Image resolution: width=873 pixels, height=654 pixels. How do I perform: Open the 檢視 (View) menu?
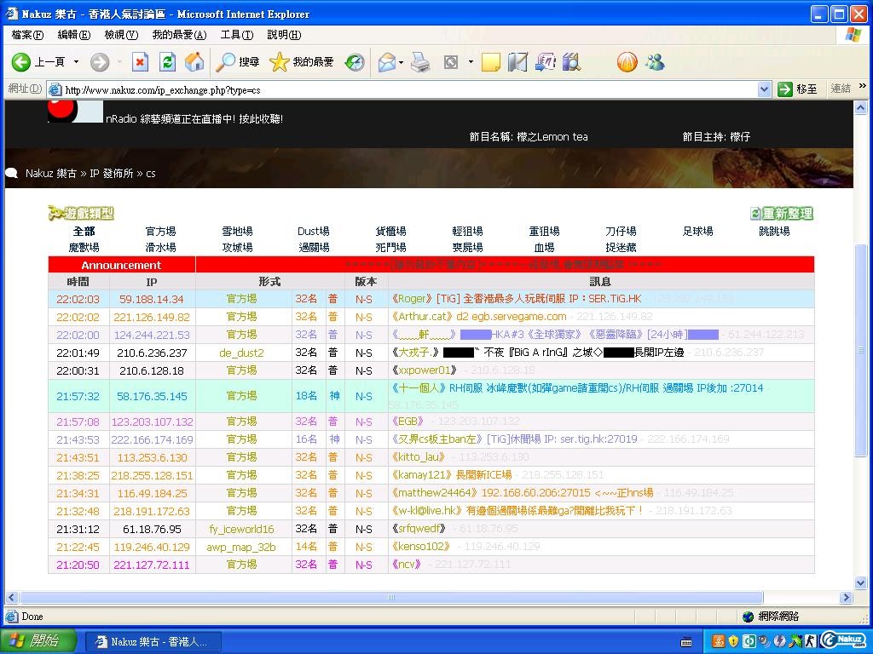click(x=120, y=35)
